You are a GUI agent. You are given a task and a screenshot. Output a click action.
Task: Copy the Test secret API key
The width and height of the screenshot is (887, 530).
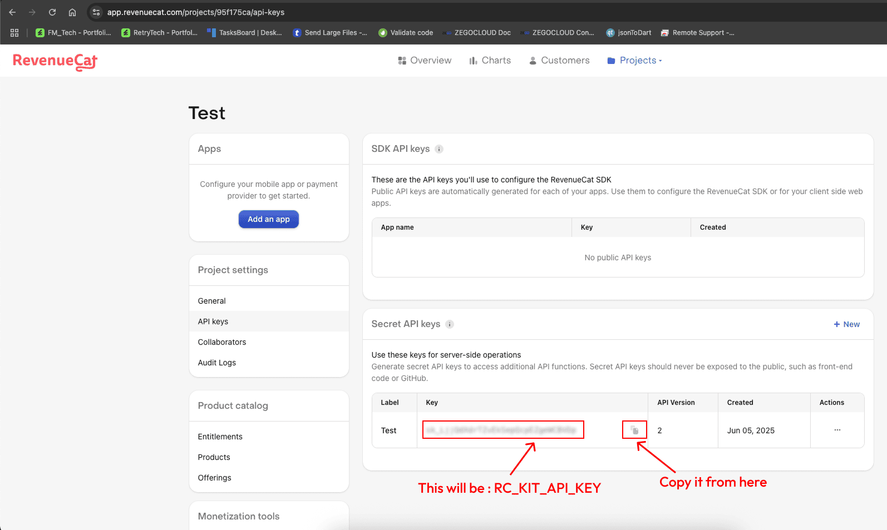pos(634,430)
